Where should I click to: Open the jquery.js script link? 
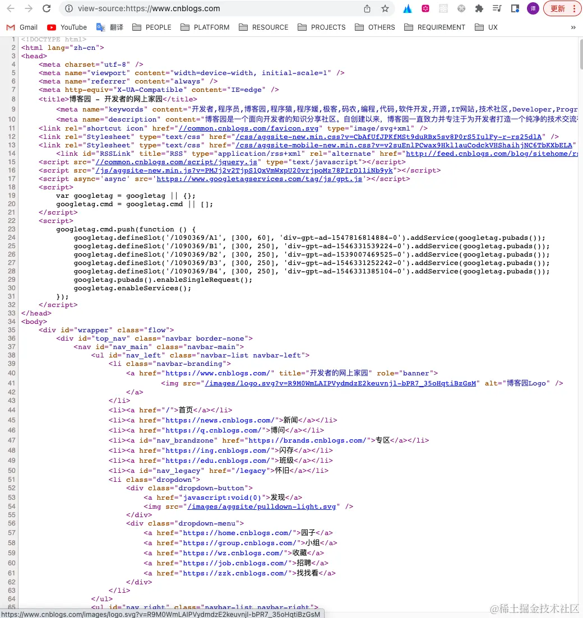177,162
